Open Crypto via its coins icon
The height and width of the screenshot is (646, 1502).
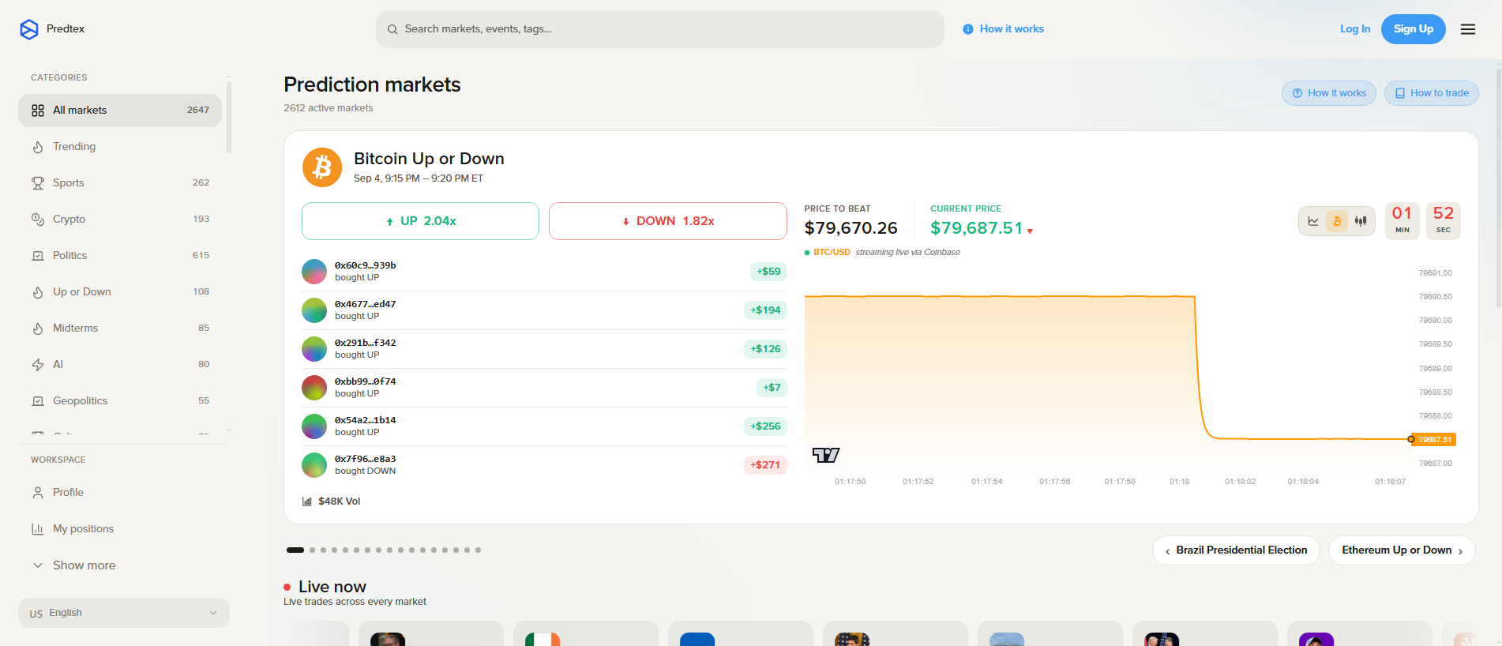click(x=38, y=220)
